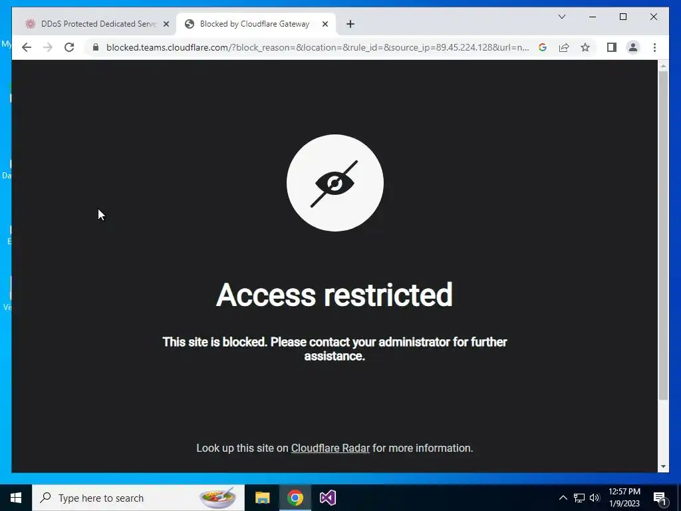Open the Chrome profile avatar
Screen dimensions: 681x511
[x=633, y=47]
